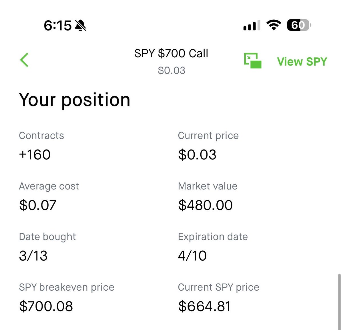Tap the $664.81 current SPY price

(204, 306)
